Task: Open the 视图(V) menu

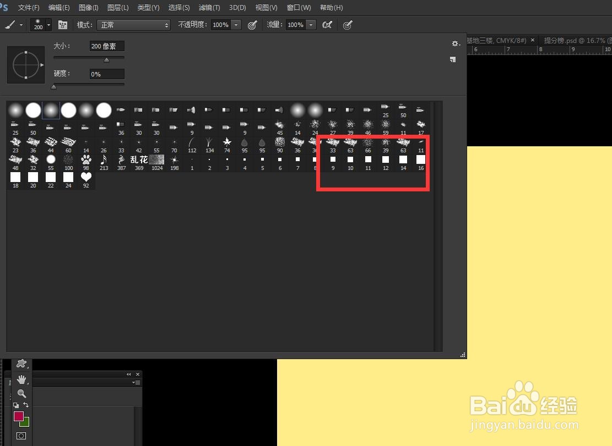Action: click(x=266, y=7)
